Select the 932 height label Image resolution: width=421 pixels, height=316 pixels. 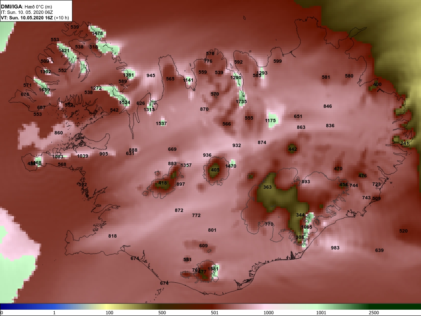coord(237,145)
